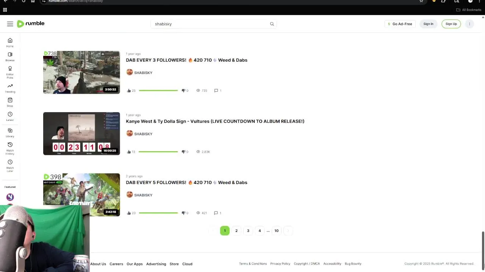Open the About Us footer link
The width and height of the screenshot is (485, 272).
98,264
